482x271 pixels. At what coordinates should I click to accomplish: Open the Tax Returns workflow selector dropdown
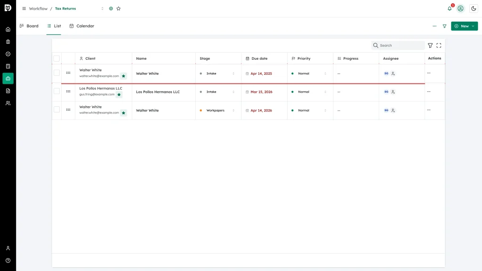pyautogui.click(x=102, y=8)
